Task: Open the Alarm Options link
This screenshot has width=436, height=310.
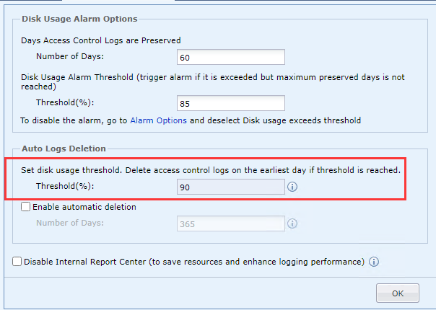Action: pyautogui.click(x=158, y=120)
